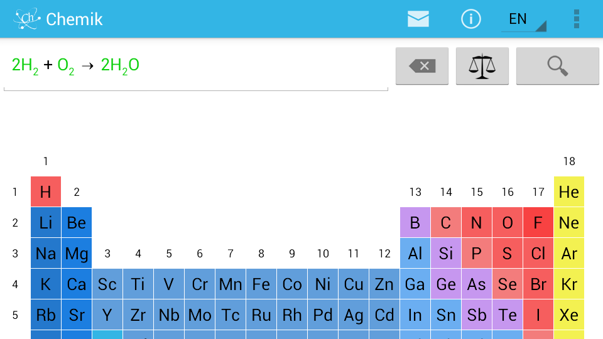Screen dimensions: 603x339
Task: Select element Sr (Strontium)
Action: pyautogui.click(x=77, y=315)
